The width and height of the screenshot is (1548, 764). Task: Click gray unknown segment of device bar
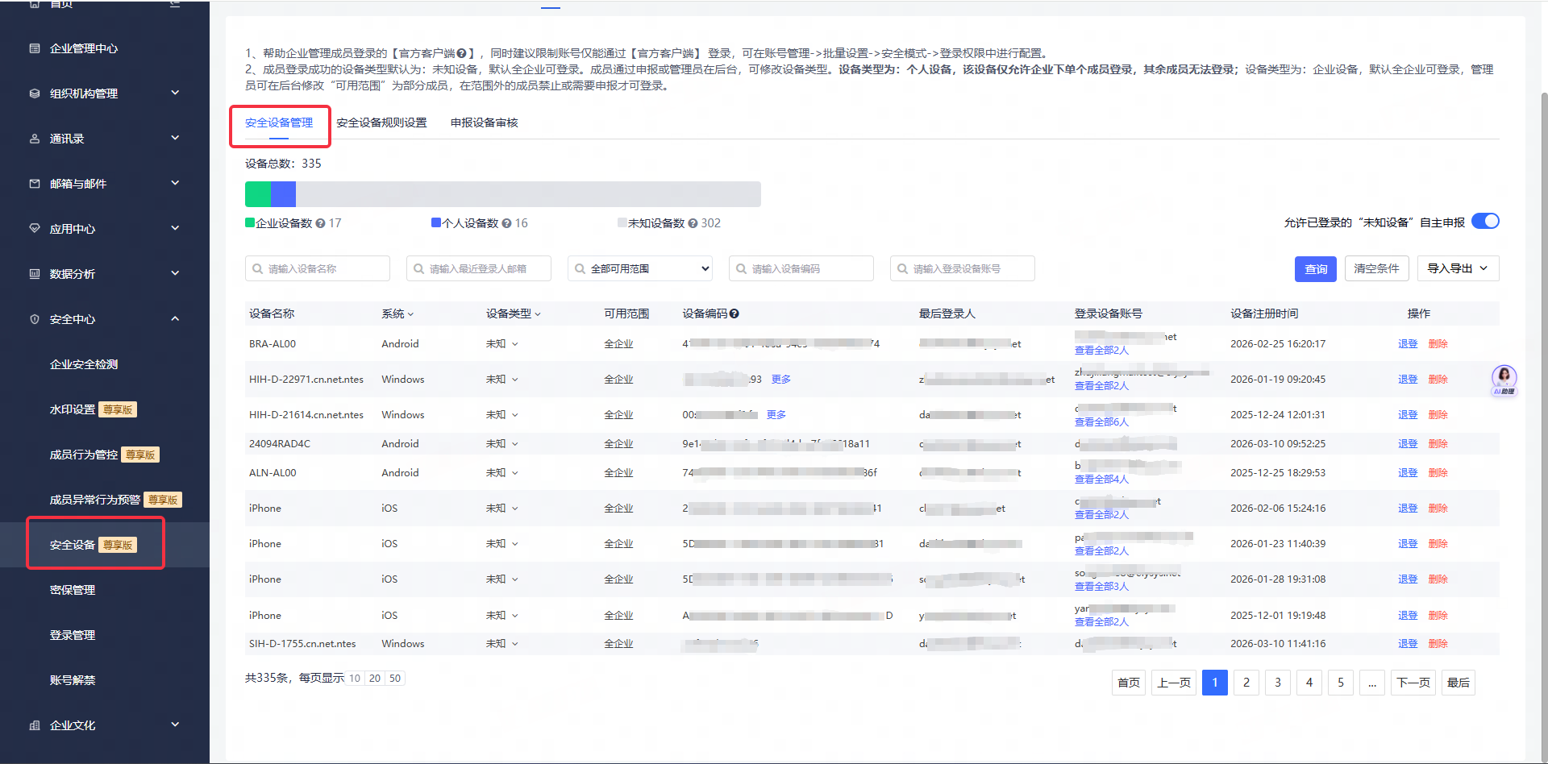point(528,194)
